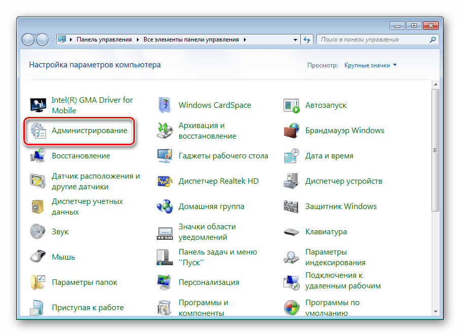Open the Программы по умолчанию shield icon
Screen dimensions: 460x336
[292, 307]
